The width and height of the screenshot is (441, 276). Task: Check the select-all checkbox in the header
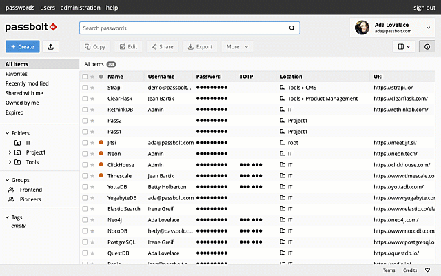click(x=85, y=77)
